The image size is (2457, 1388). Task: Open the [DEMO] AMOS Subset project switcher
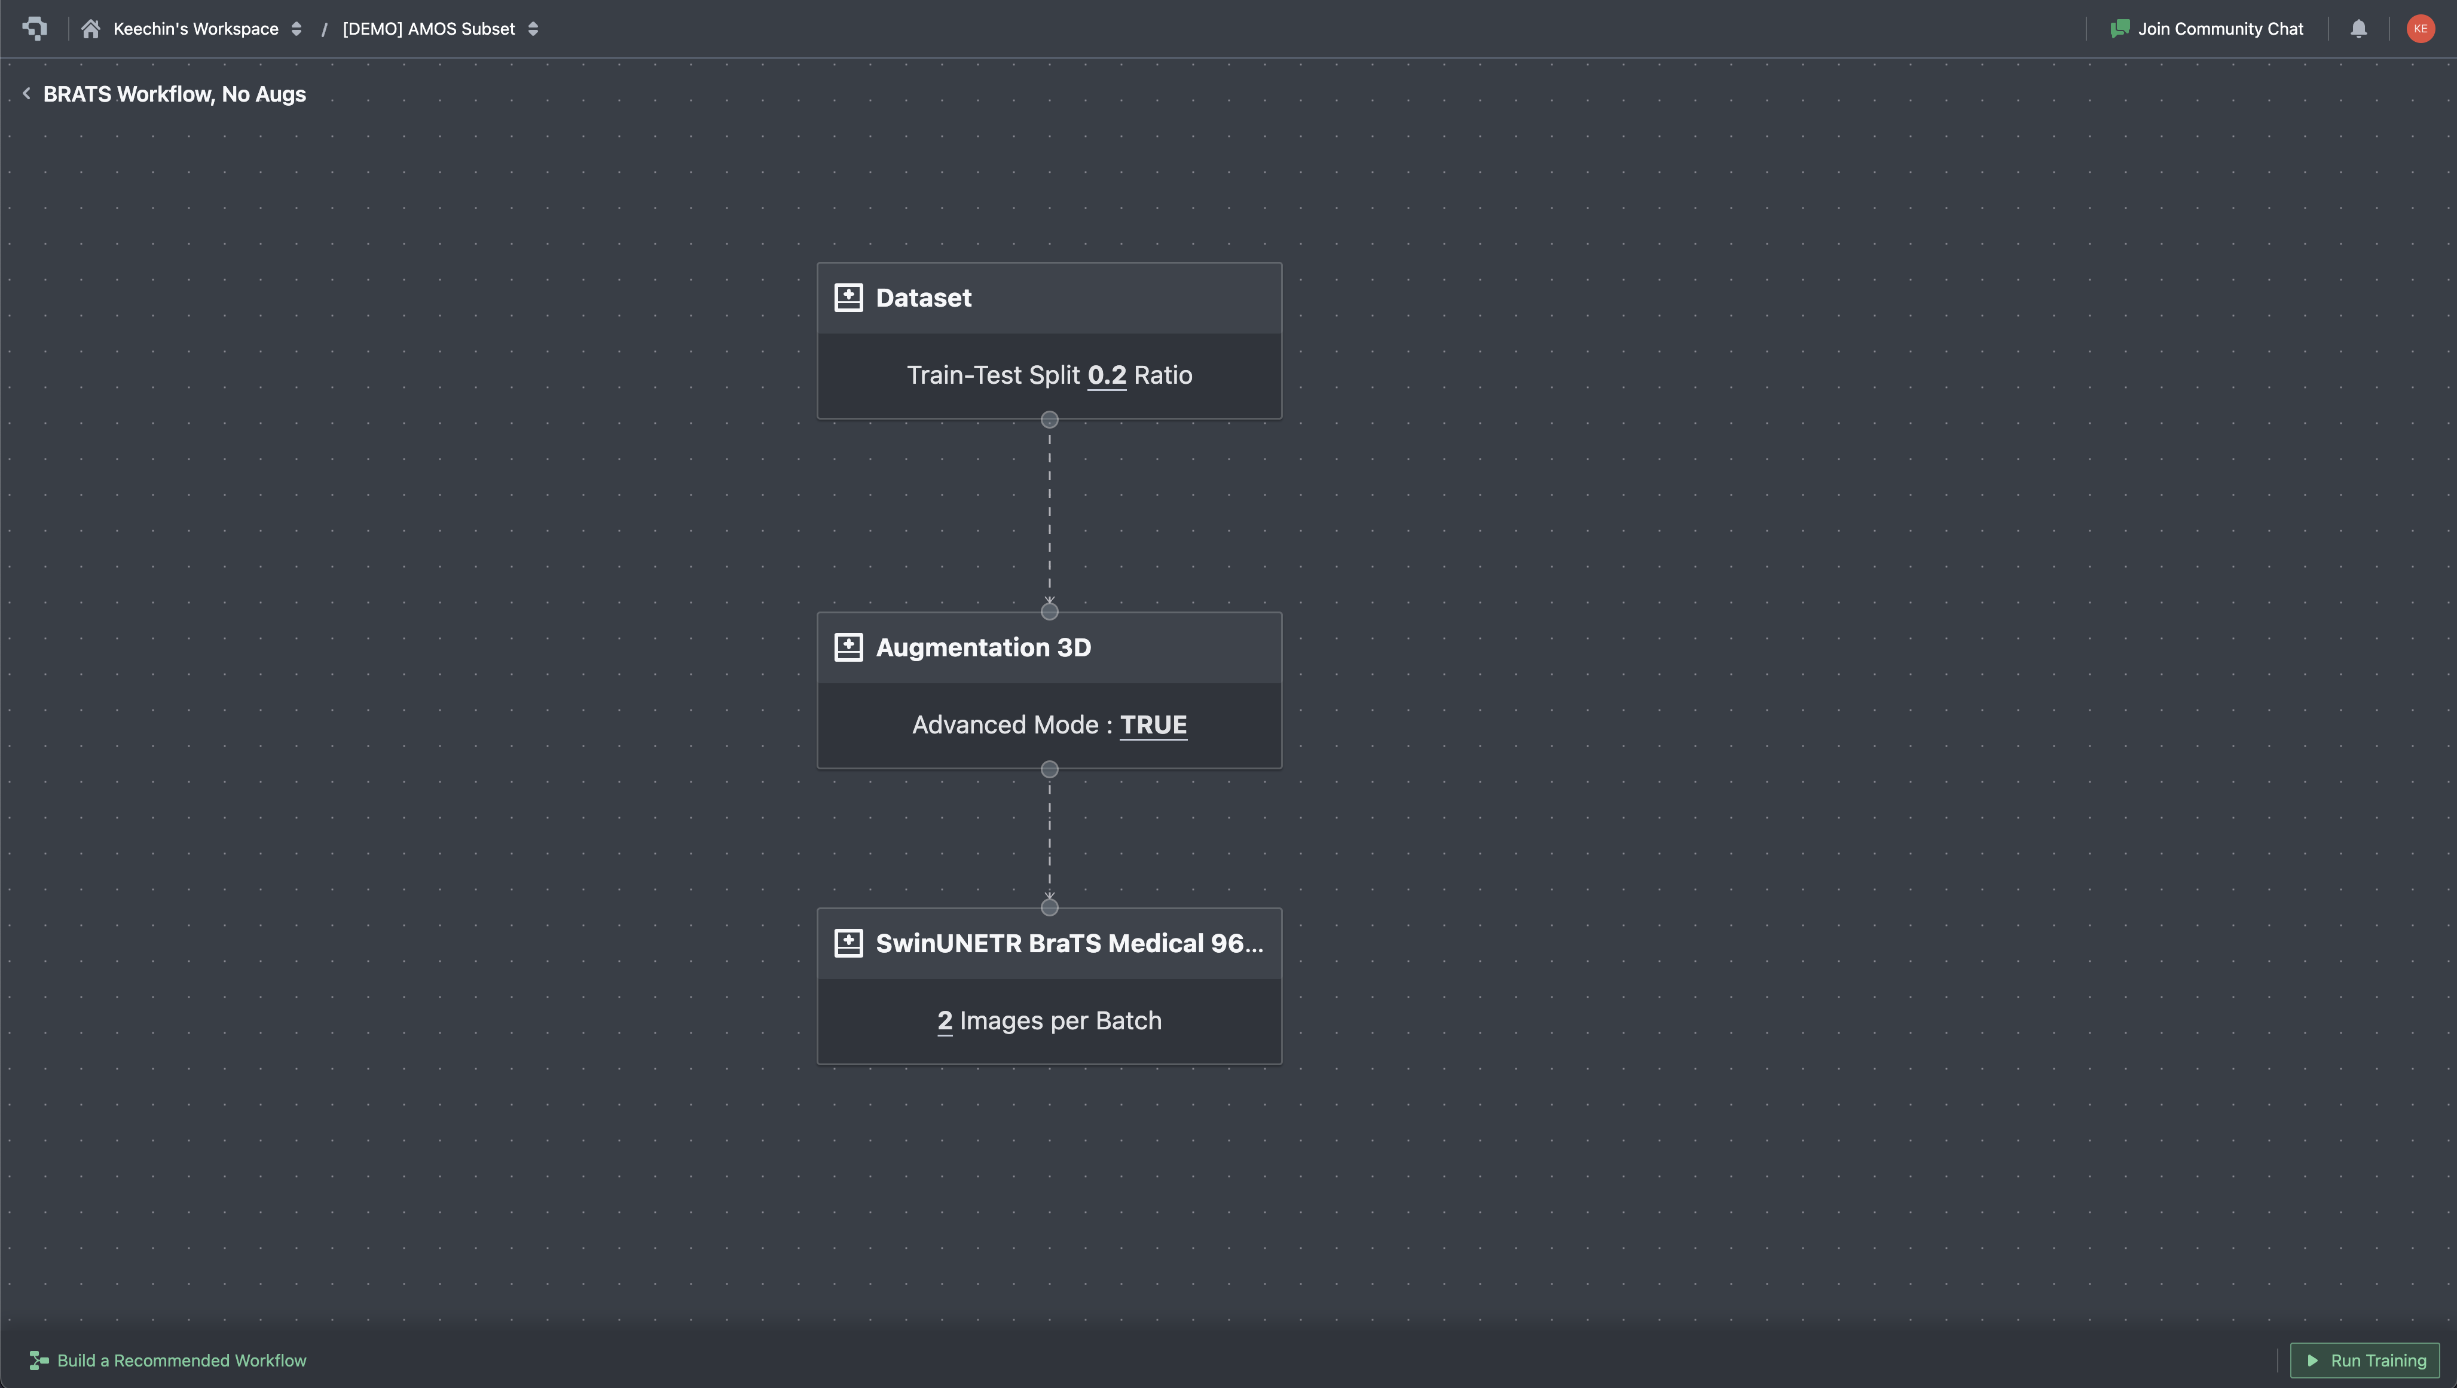533,29
